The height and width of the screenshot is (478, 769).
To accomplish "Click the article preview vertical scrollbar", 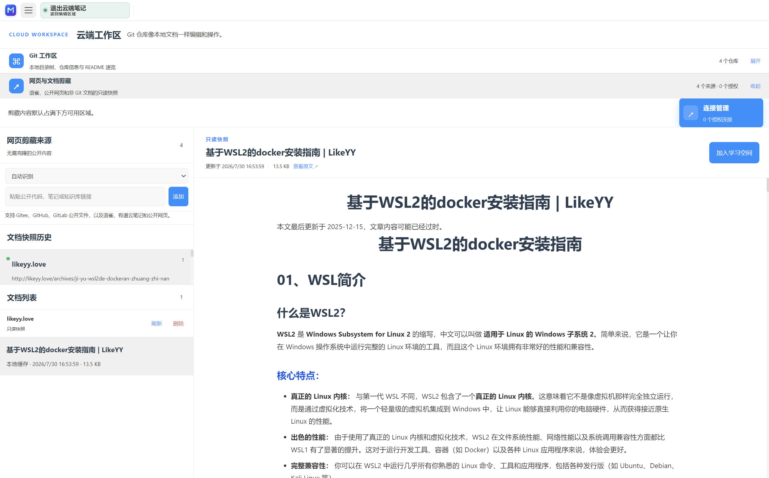I will pos(767,185).
